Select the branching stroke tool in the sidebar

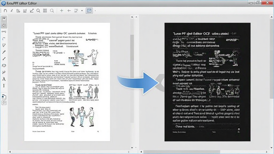coord(4,72)
